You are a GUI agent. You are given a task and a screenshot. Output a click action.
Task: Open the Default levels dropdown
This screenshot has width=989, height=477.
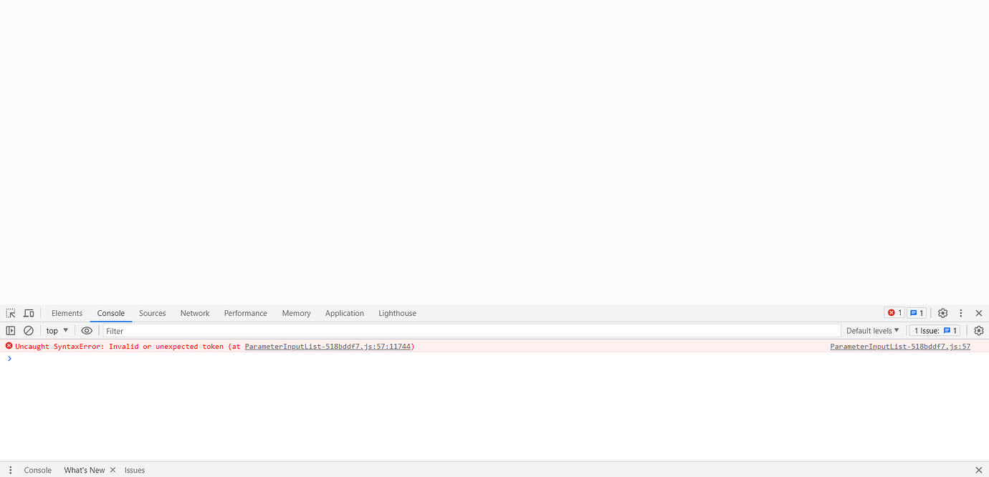(x=872, y=330)
